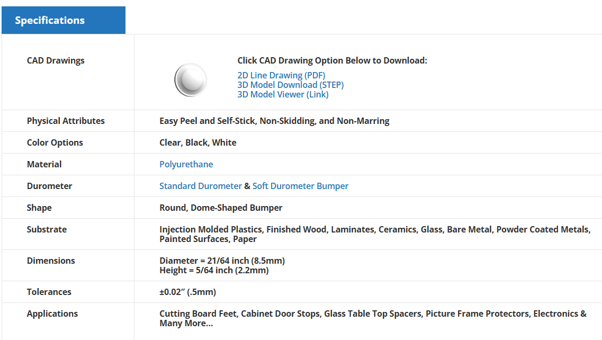This screenshot has height=340, width=602.
Task: Click the Applications row label
Action: [x=52, y=314]
